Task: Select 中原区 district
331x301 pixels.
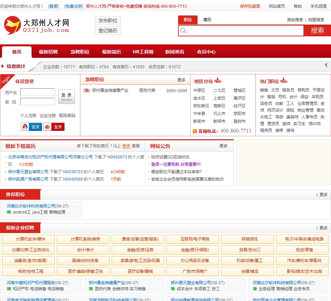Action: pos(199,90)
